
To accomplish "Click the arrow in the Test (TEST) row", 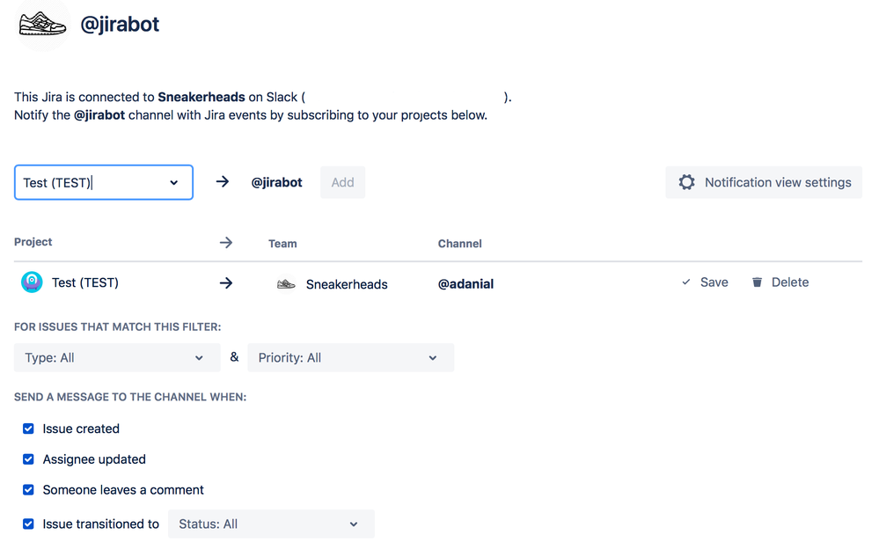I will pos(226,283).
